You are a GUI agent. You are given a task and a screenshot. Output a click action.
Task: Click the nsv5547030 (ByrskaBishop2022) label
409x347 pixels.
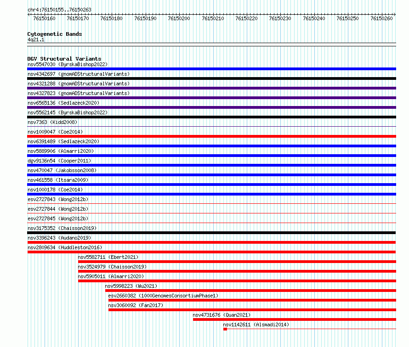click(68, 64)
